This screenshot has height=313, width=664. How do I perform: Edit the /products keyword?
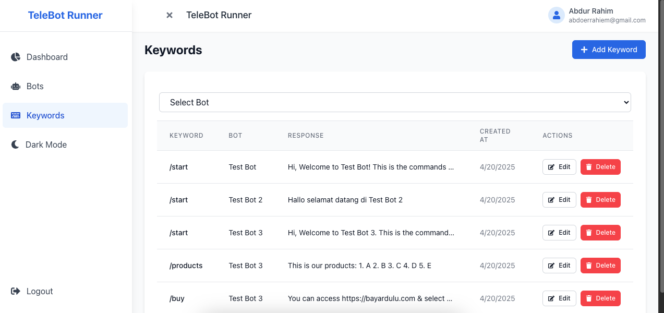click(559, 266)
